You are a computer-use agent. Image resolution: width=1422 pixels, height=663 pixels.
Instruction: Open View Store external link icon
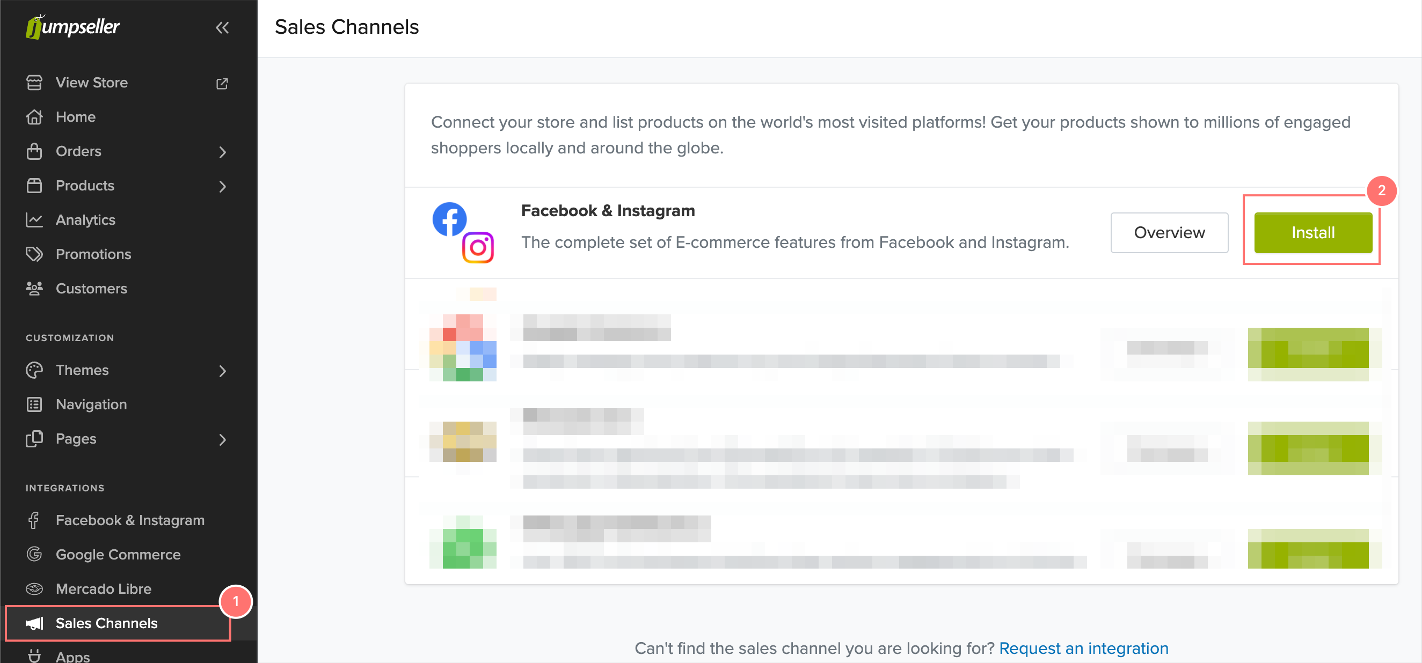(x=222, y=83)
